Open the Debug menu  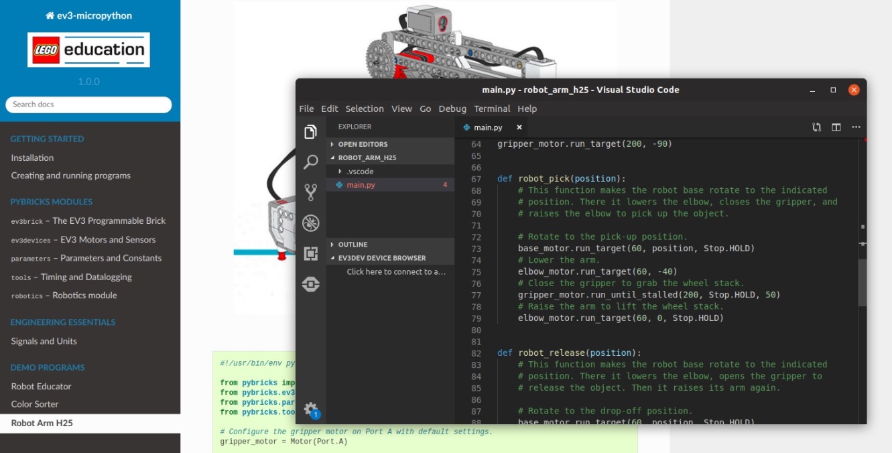point(452,109)
